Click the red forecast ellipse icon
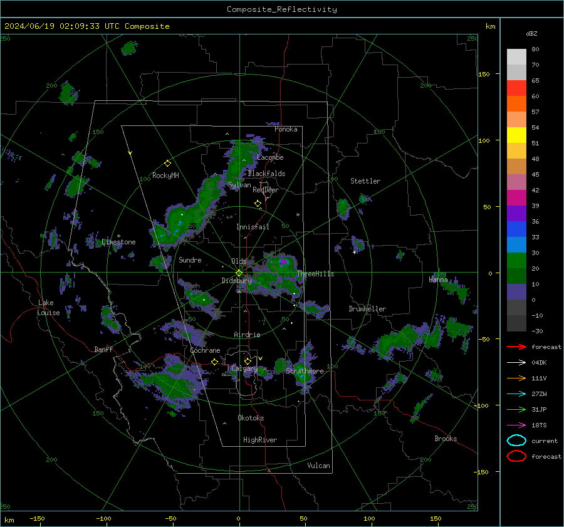 point(516,456)
